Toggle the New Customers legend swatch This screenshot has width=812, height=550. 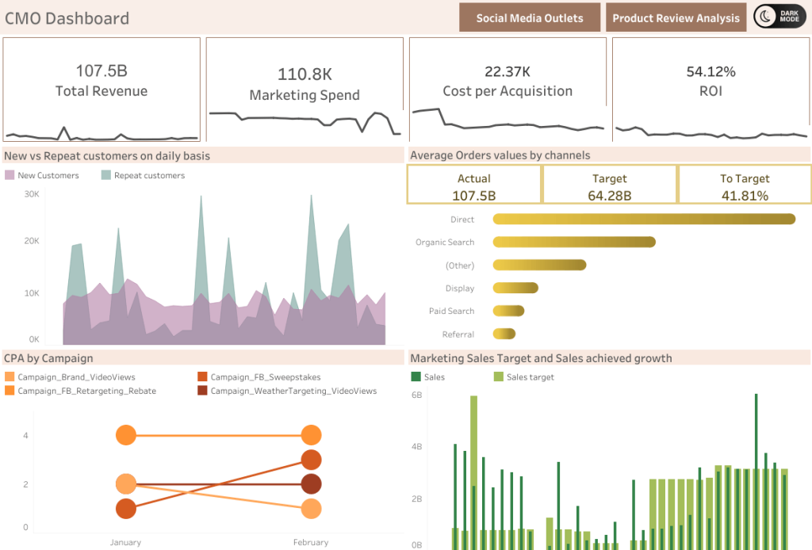point(10,176)
